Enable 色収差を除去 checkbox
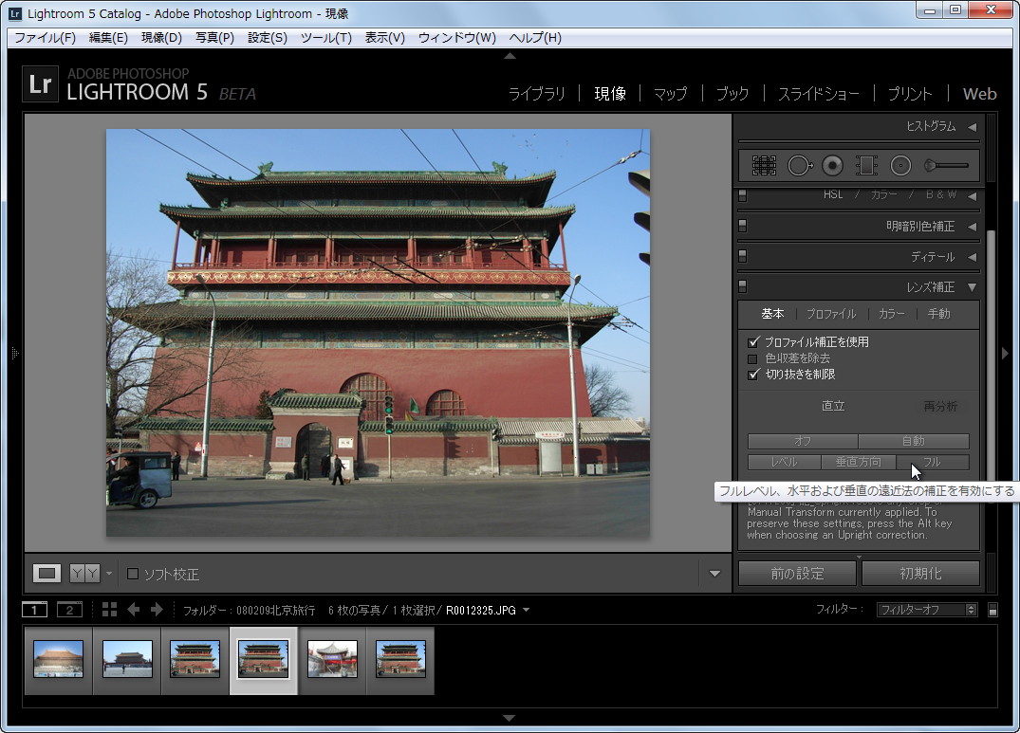 (x=753, y=358)
